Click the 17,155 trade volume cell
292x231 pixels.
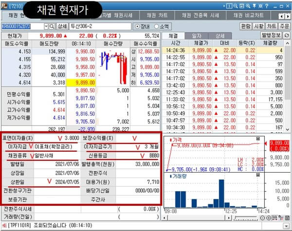pyautogui.click(x=275, y=99)
